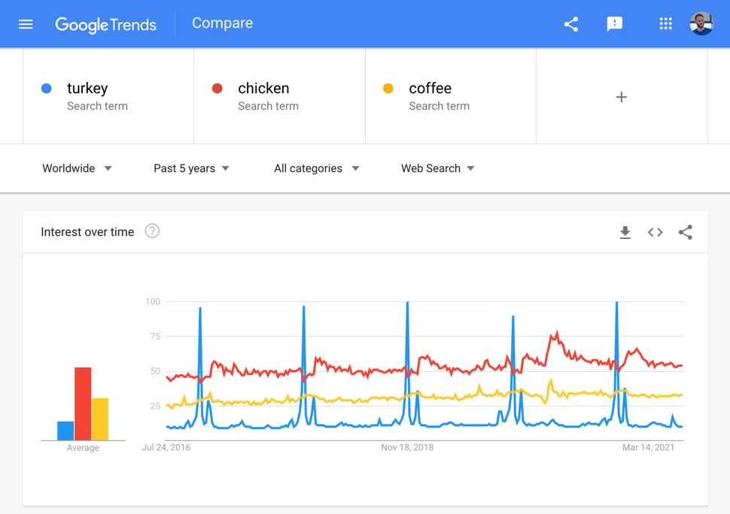The width and height of the screenshot is (730, 514).
Task: Add another comparison term with the plus
Action: [621, 96]
